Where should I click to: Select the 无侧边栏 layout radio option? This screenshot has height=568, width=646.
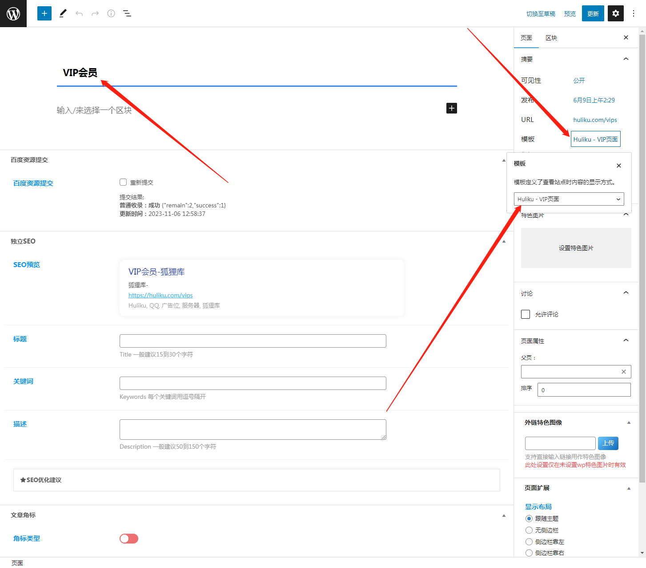(529, 530)
